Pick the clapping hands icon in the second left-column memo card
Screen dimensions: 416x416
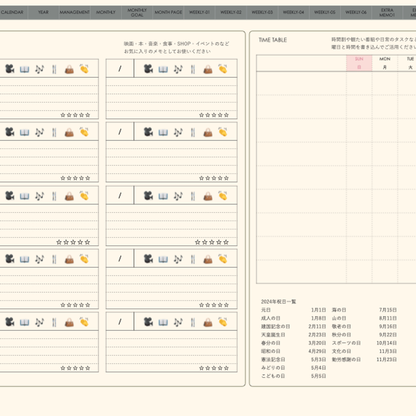click(84, 132)
